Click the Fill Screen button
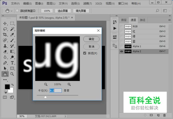173x119 pixels. click(81, 11)
